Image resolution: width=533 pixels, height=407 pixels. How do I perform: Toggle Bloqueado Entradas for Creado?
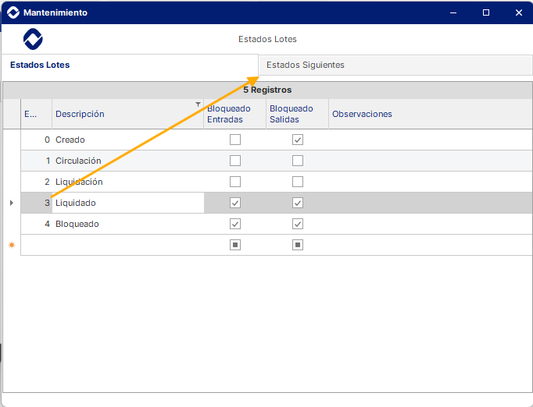click(235, 140)
